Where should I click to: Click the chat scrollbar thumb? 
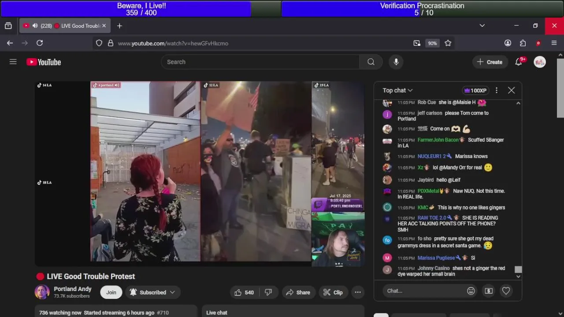click(x=518, y=269)
